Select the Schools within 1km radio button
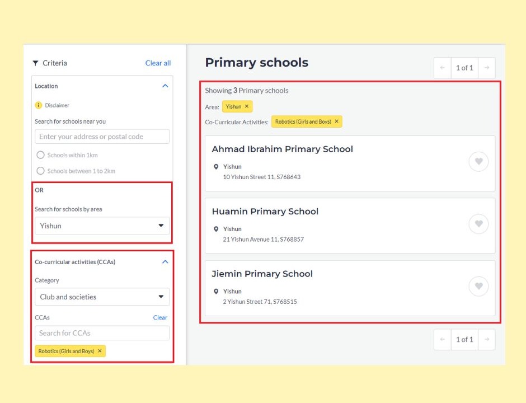This screenshot has height=403, width=526. (x=40, y=155)
